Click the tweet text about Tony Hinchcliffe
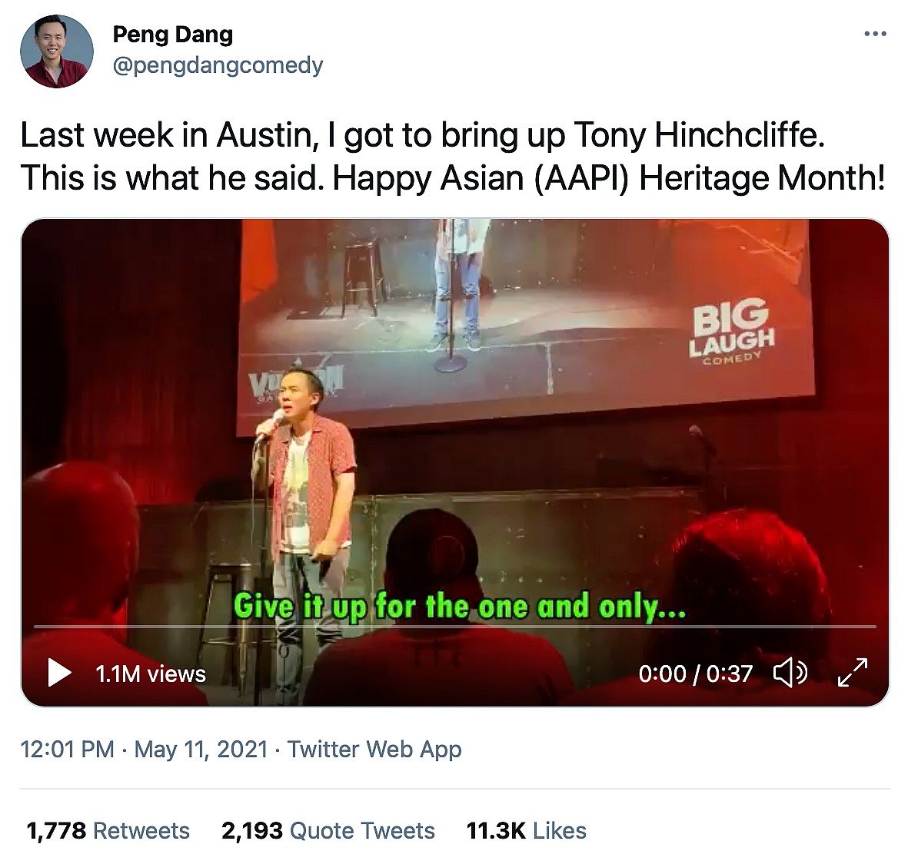Screen dimensions: 908x864 tap(453, 156)
